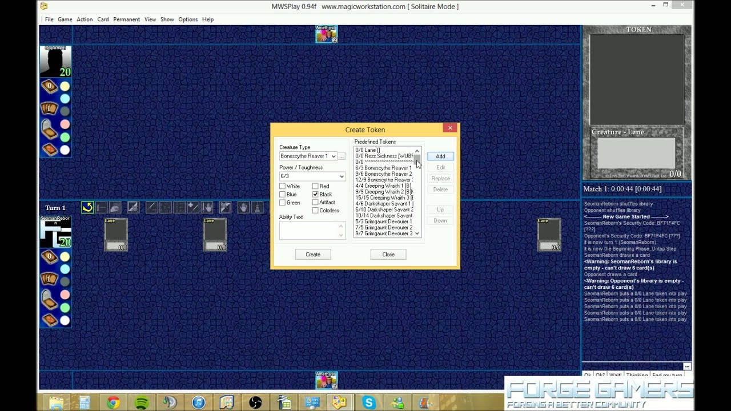Open the Opponent's removed-from-game pile icon
The width and height of the screenshot is (731, 411).
tap(49, 150)
